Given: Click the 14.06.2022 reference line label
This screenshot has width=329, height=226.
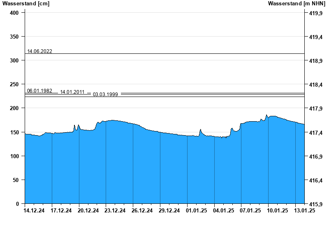Looking at the screenshot, I should click(39, 51).
